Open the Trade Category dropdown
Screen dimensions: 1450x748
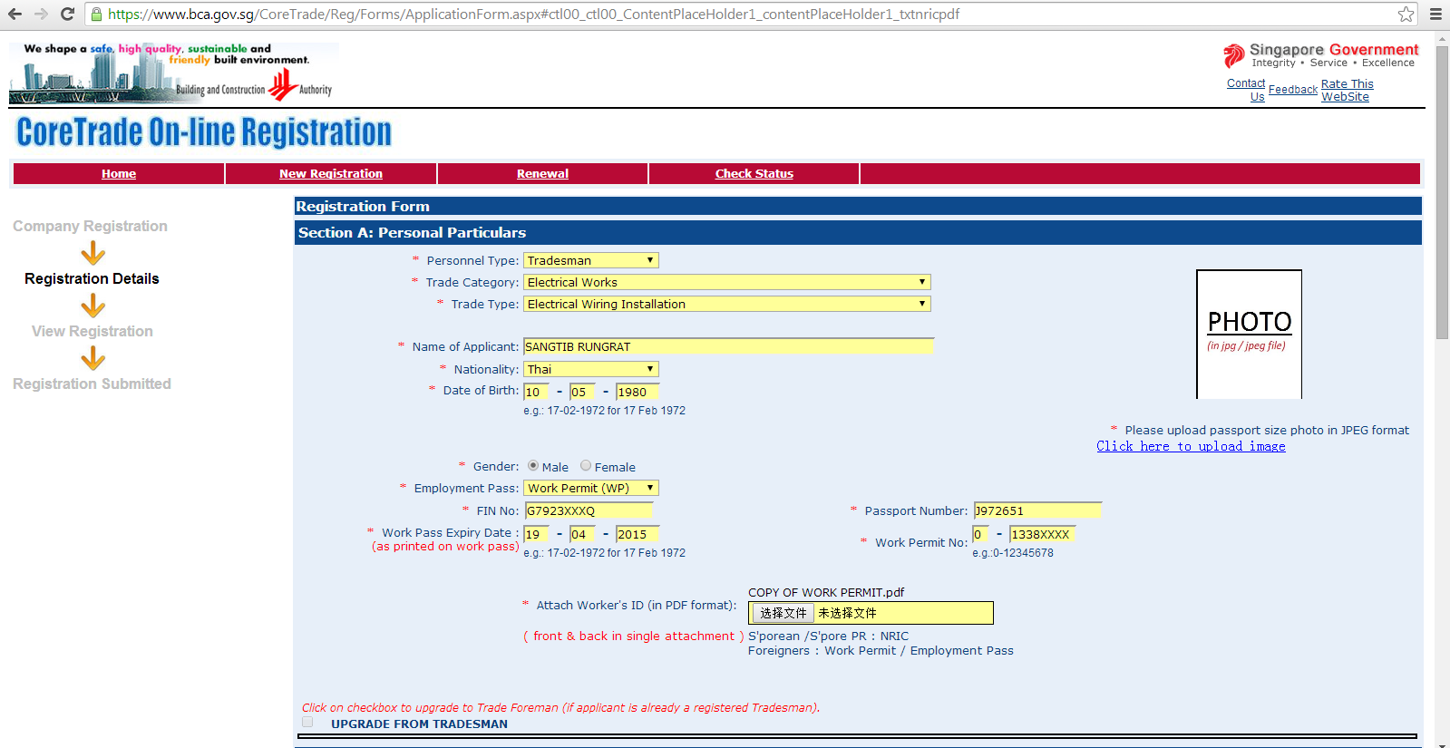(x=727, y=282)
